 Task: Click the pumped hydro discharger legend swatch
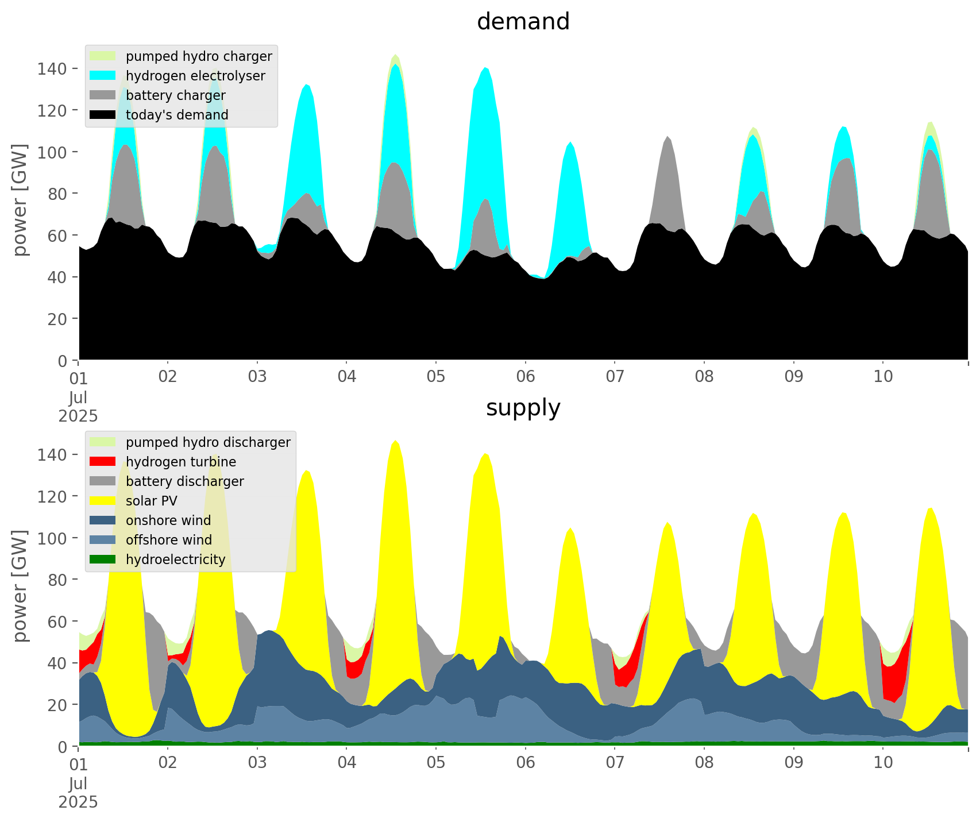coord(103,442)
